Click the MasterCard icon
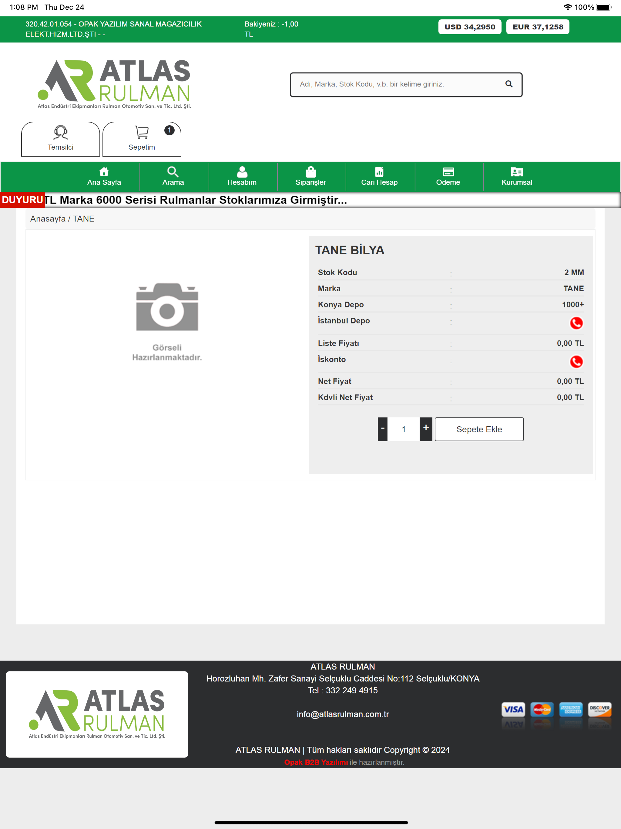 click(x=542, y=709)
